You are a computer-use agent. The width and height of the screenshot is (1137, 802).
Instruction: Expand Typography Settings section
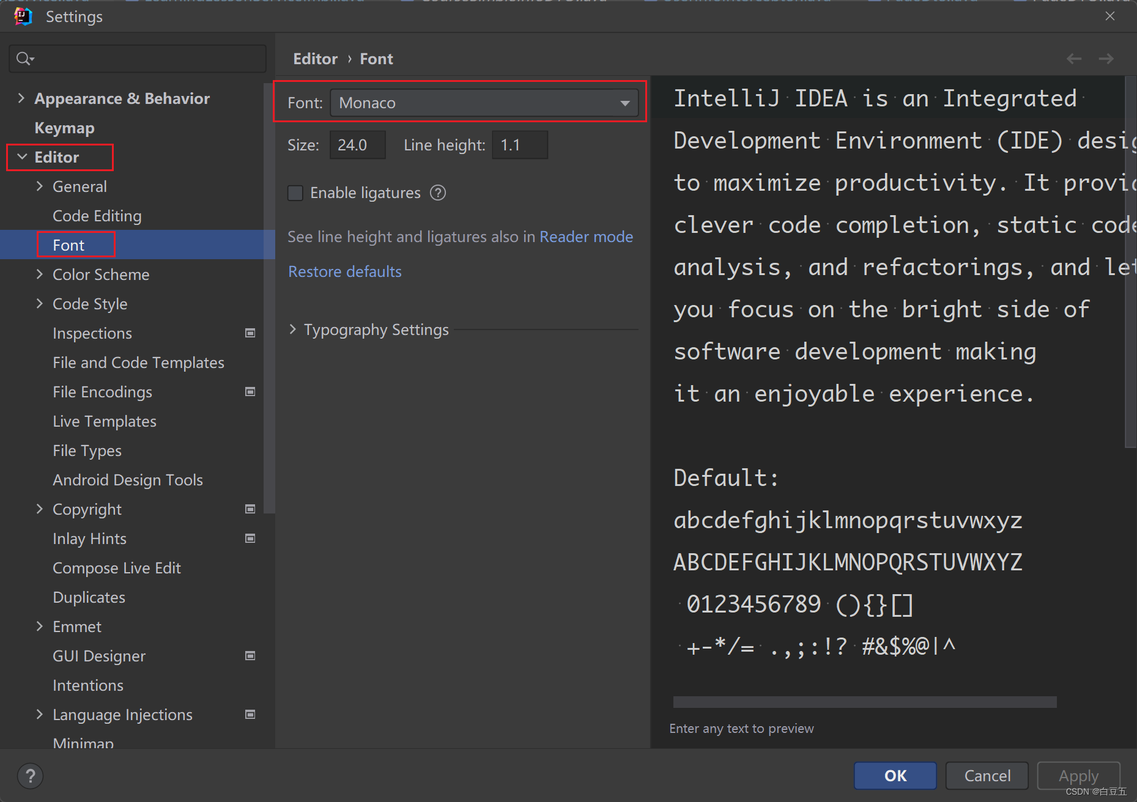[x=292, y=330]
